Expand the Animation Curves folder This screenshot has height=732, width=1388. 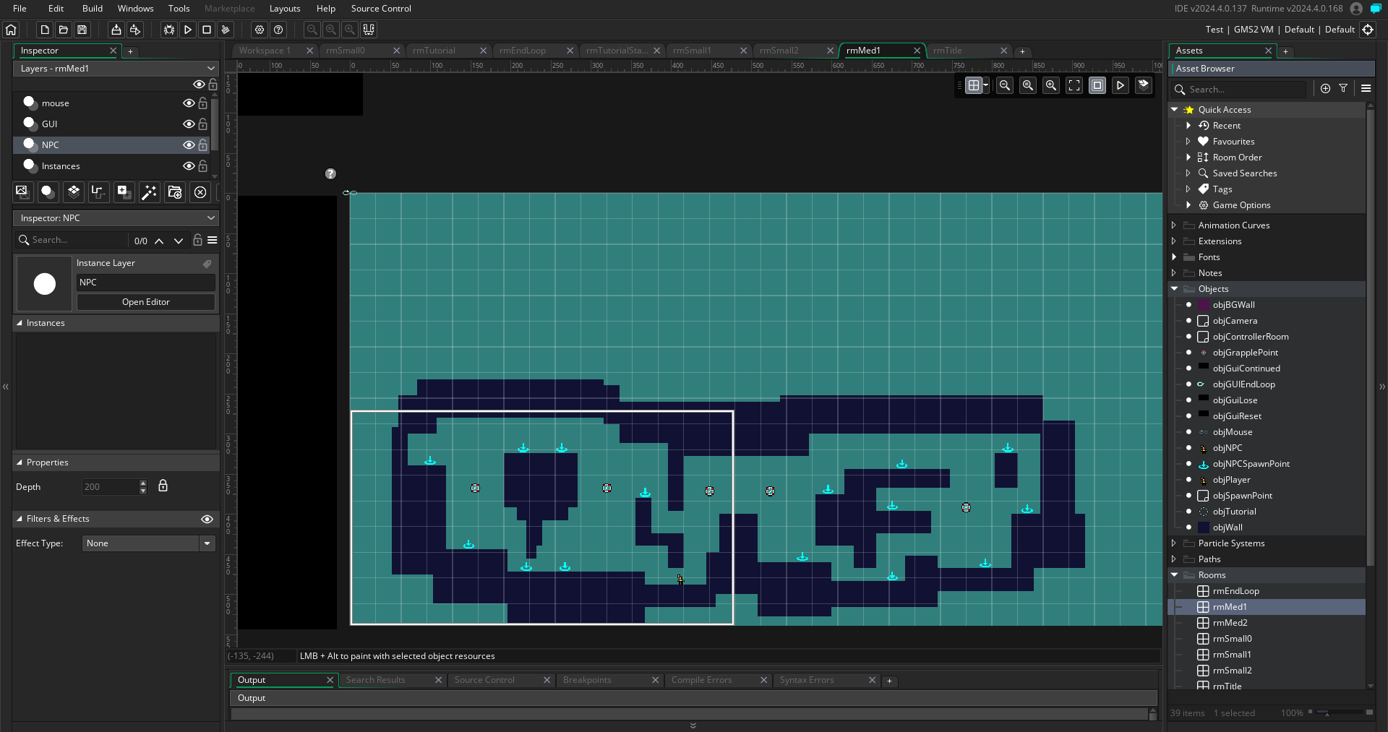click(1174, 225)
